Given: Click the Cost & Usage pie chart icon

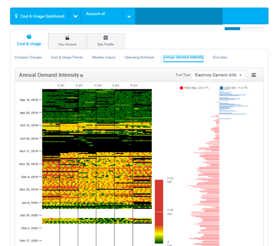Looking at the screenshot, I should click(x=29, y=36).
